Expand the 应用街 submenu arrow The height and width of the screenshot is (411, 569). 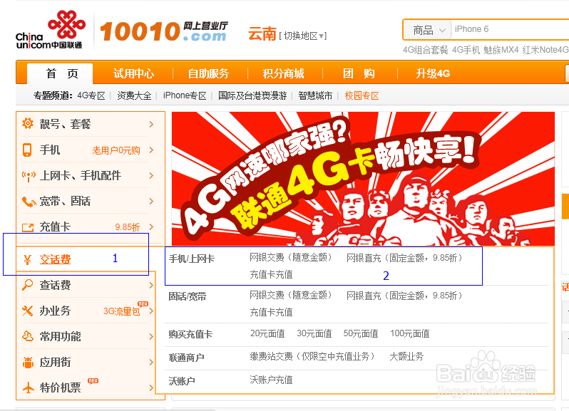click(151, 362)
